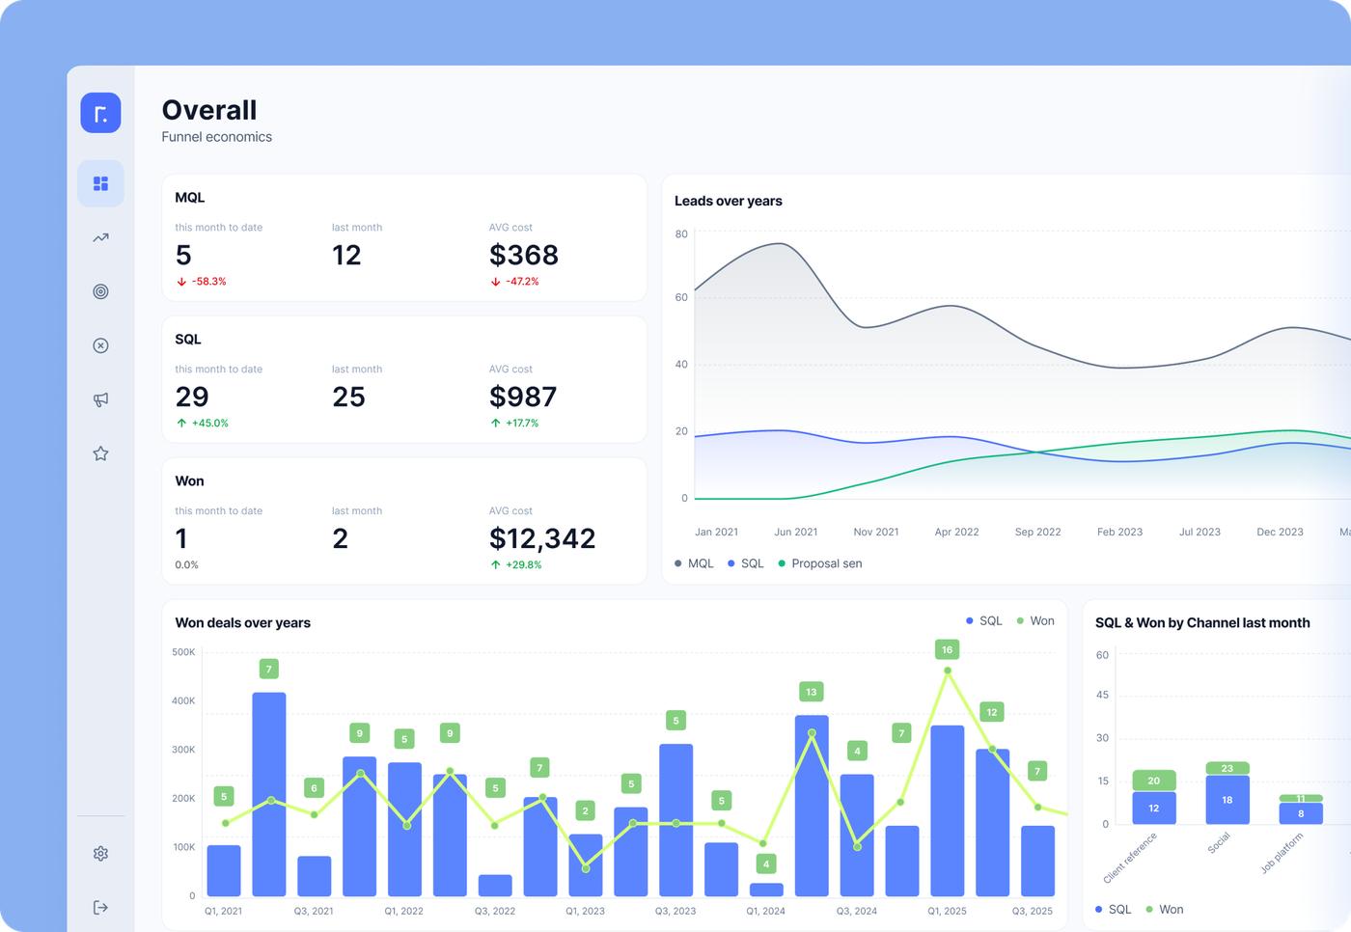Viewport: 1351px width, 932px height.
Task: Select the Won card title
Action: [189, 481]
